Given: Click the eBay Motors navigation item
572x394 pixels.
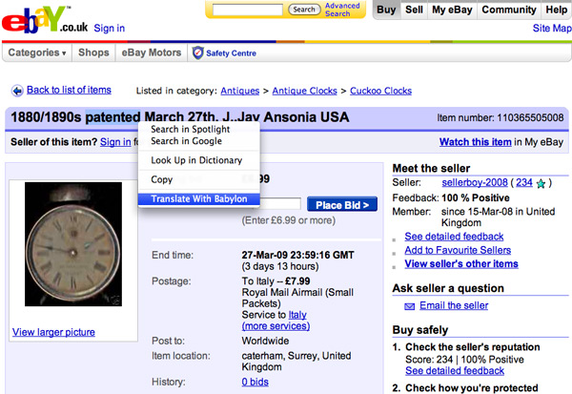Looking at the screenshot, I should [x=152, y=52].
